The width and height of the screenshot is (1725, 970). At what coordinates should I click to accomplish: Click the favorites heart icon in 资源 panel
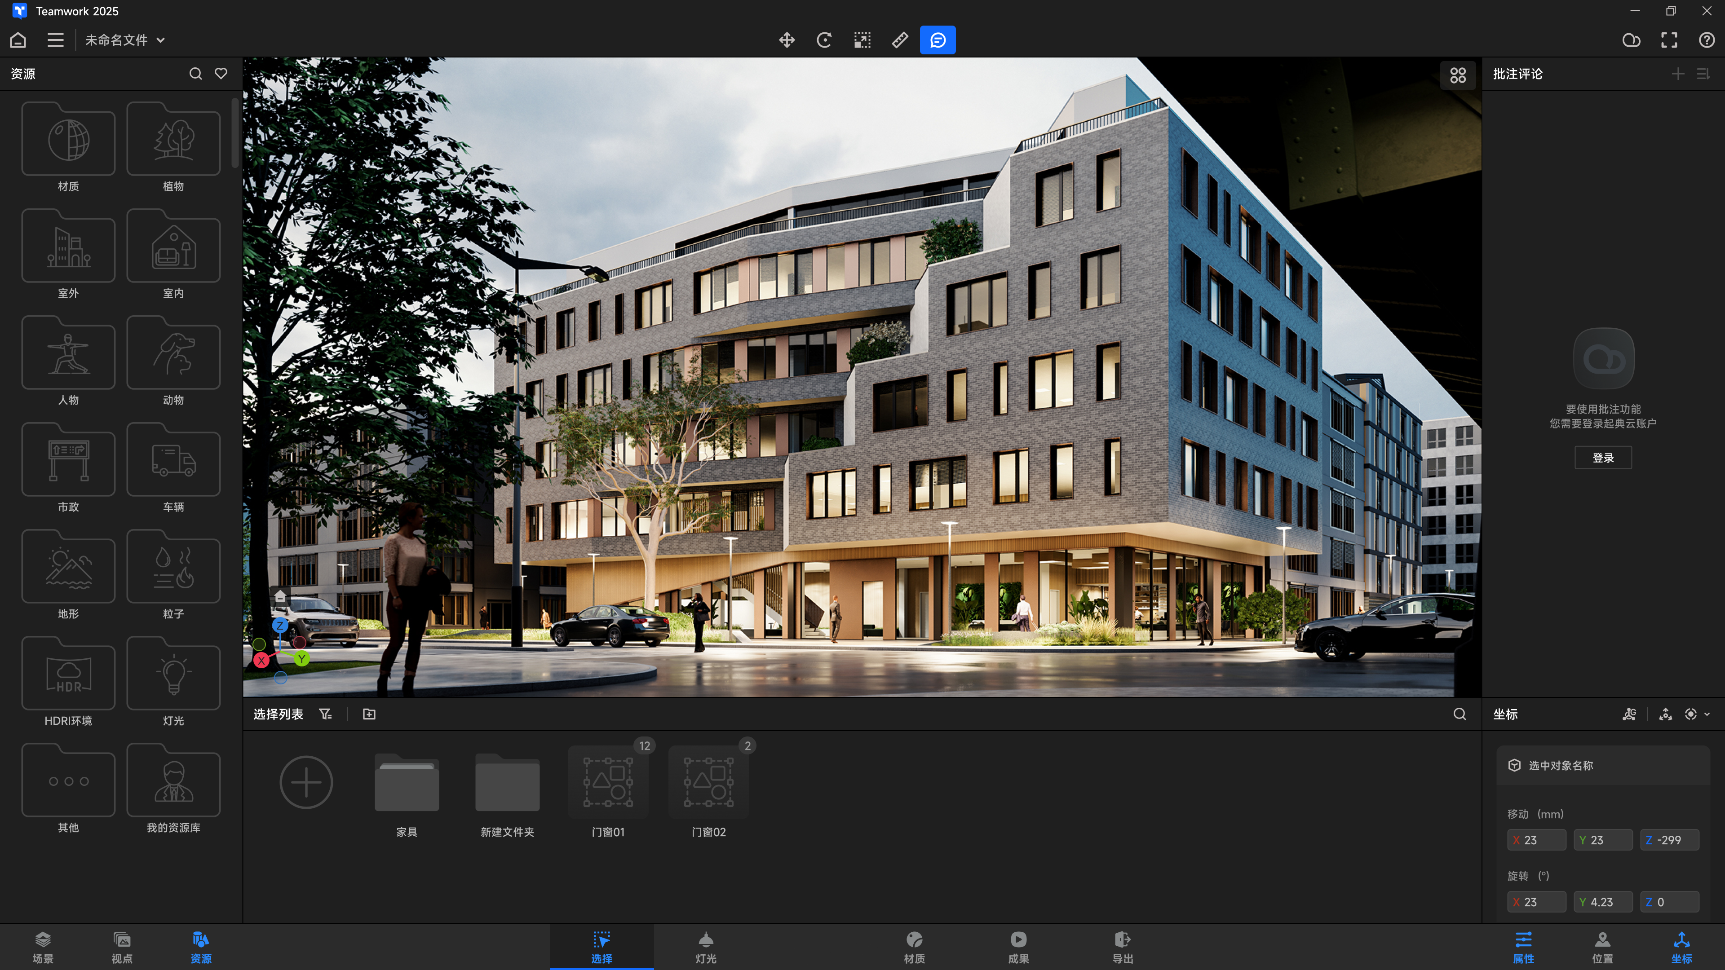point(221,74)
